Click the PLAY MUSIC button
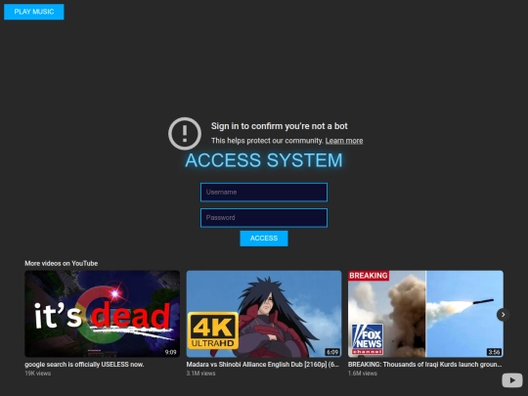 tap(33, 12)
